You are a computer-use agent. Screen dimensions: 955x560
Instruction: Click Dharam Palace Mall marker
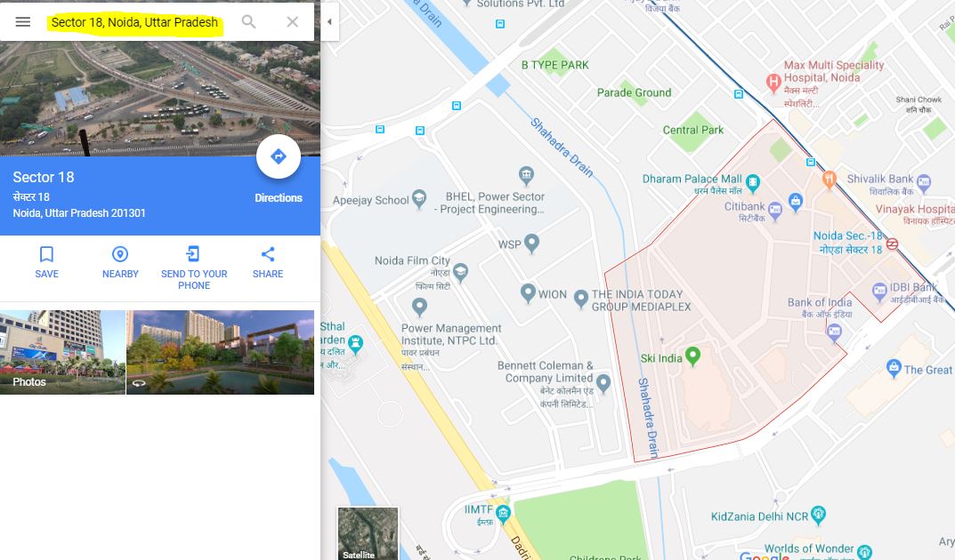coord(753,182)
